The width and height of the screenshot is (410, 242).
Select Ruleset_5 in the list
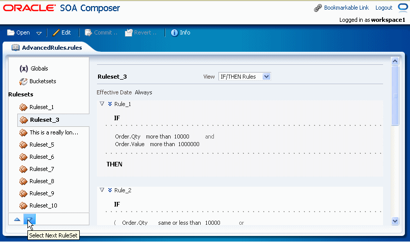[x=42, y=145]
